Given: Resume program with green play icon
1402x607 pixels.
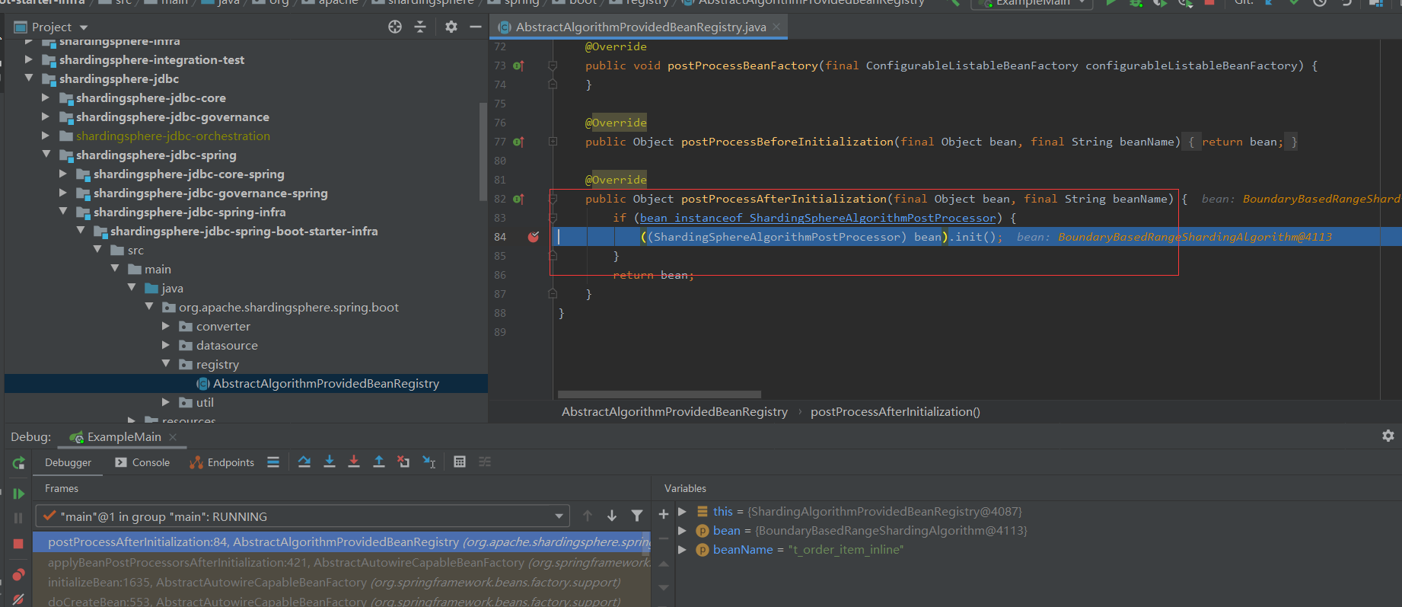Looking at the screenshot, I should (x=18, y=494).
